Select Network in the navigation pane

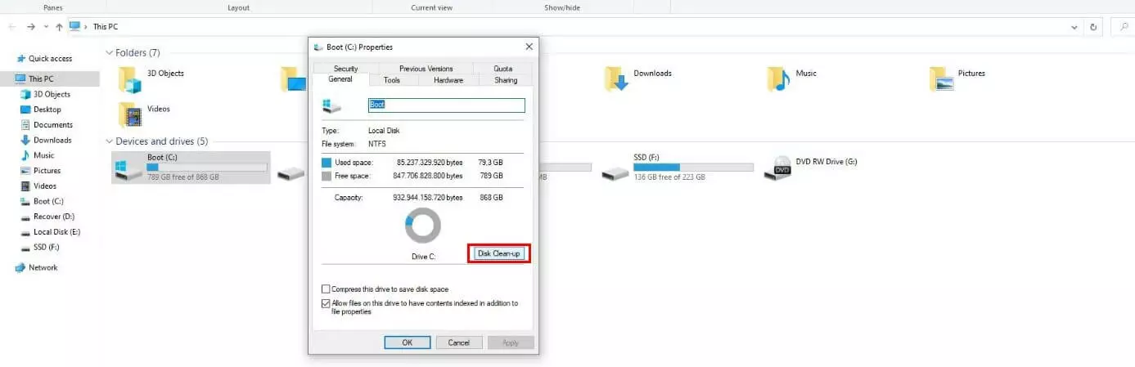click(43, 267)
